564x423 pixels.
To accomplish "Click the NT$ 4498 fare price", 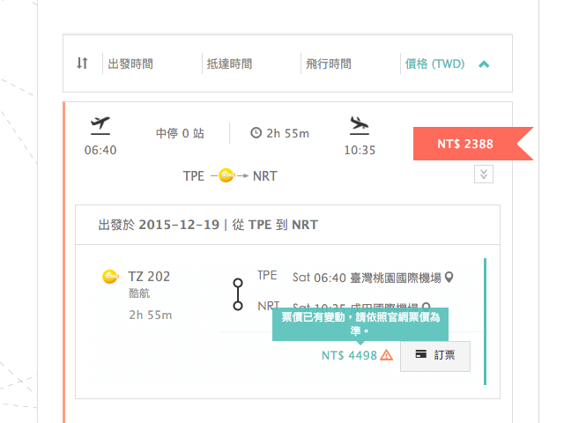I will [x=349, y=356].
